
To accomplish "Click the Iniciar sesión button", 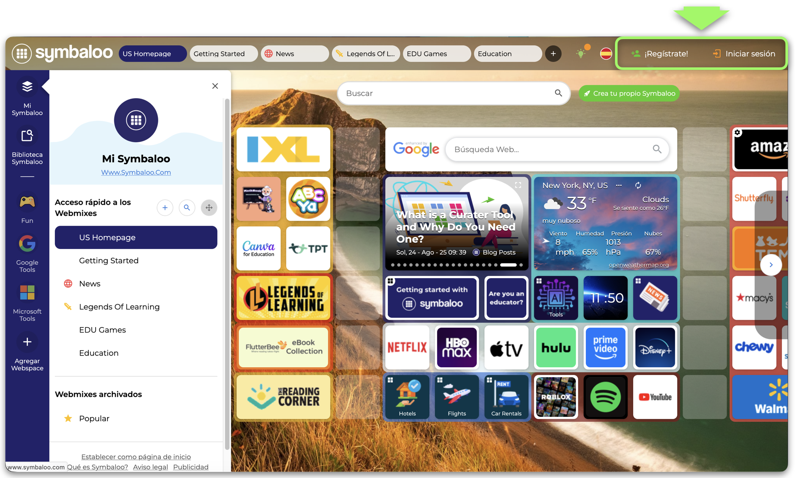I will [x=744, y=54].
